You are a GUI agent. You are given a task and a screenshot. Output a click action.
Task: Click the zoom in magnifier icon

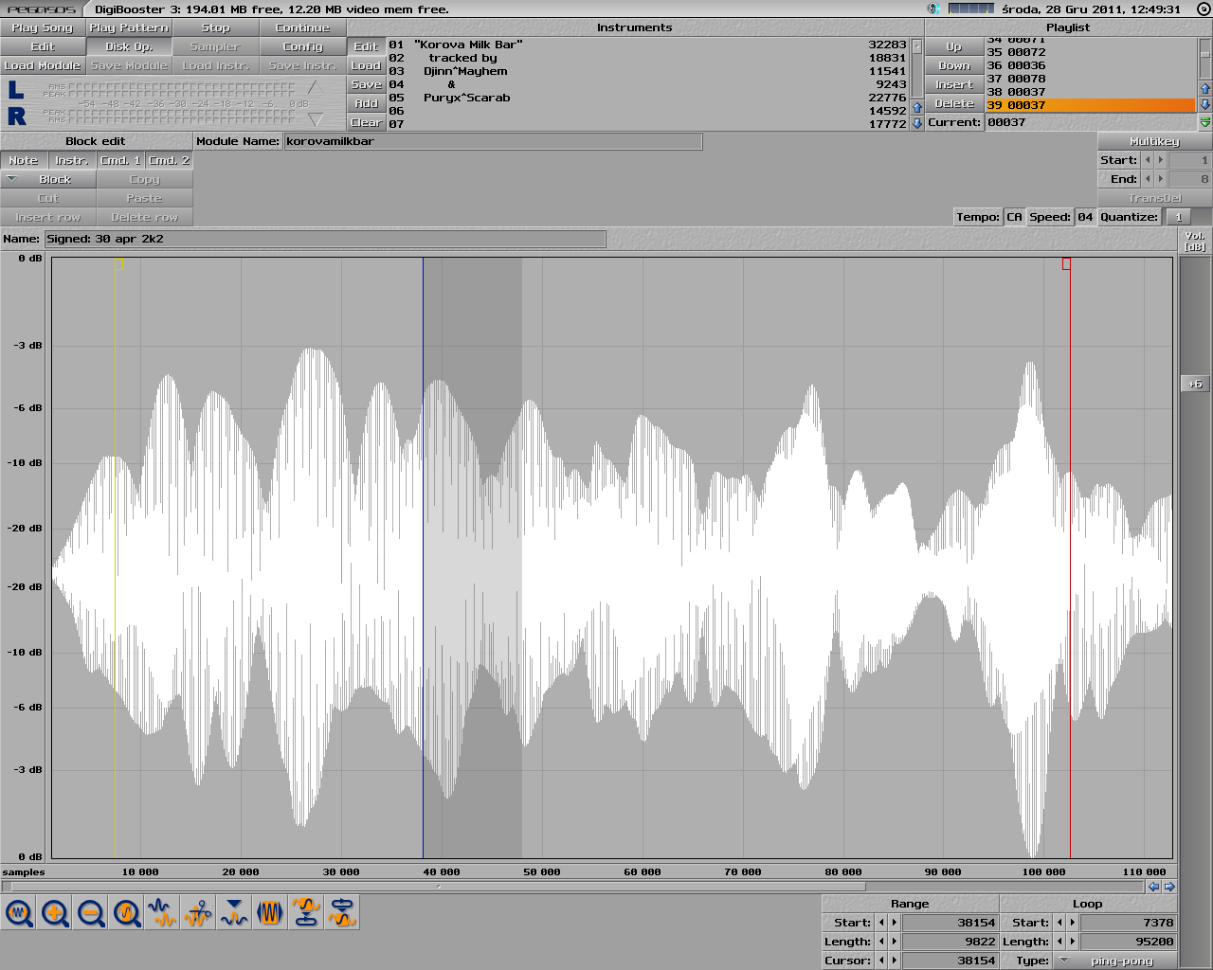tap(55, 913)
